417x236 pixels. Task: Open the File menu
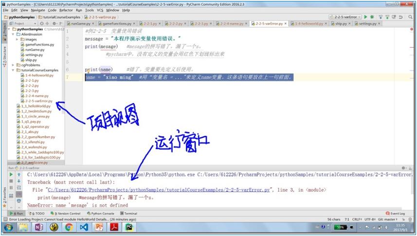tap(5, 10)
